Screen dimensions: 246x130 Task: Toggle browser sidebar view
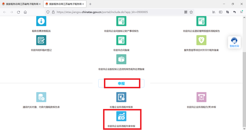(x=221, y=12)
